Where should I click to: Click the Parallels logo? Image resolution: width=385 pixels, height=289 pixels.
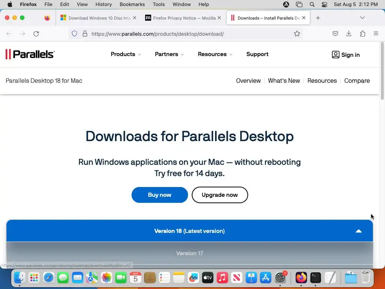click(x=30, y=54)
